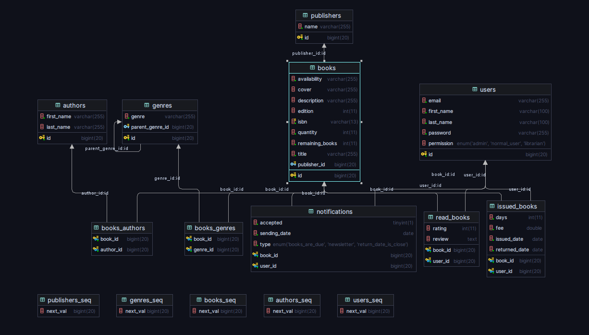Click the table icon on the authors_seq header

coord(270,299)
